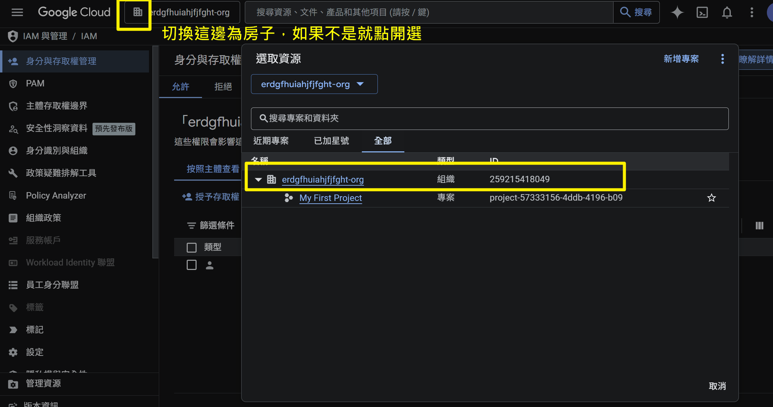Click the 搜尋 search button

click(636, 12)
